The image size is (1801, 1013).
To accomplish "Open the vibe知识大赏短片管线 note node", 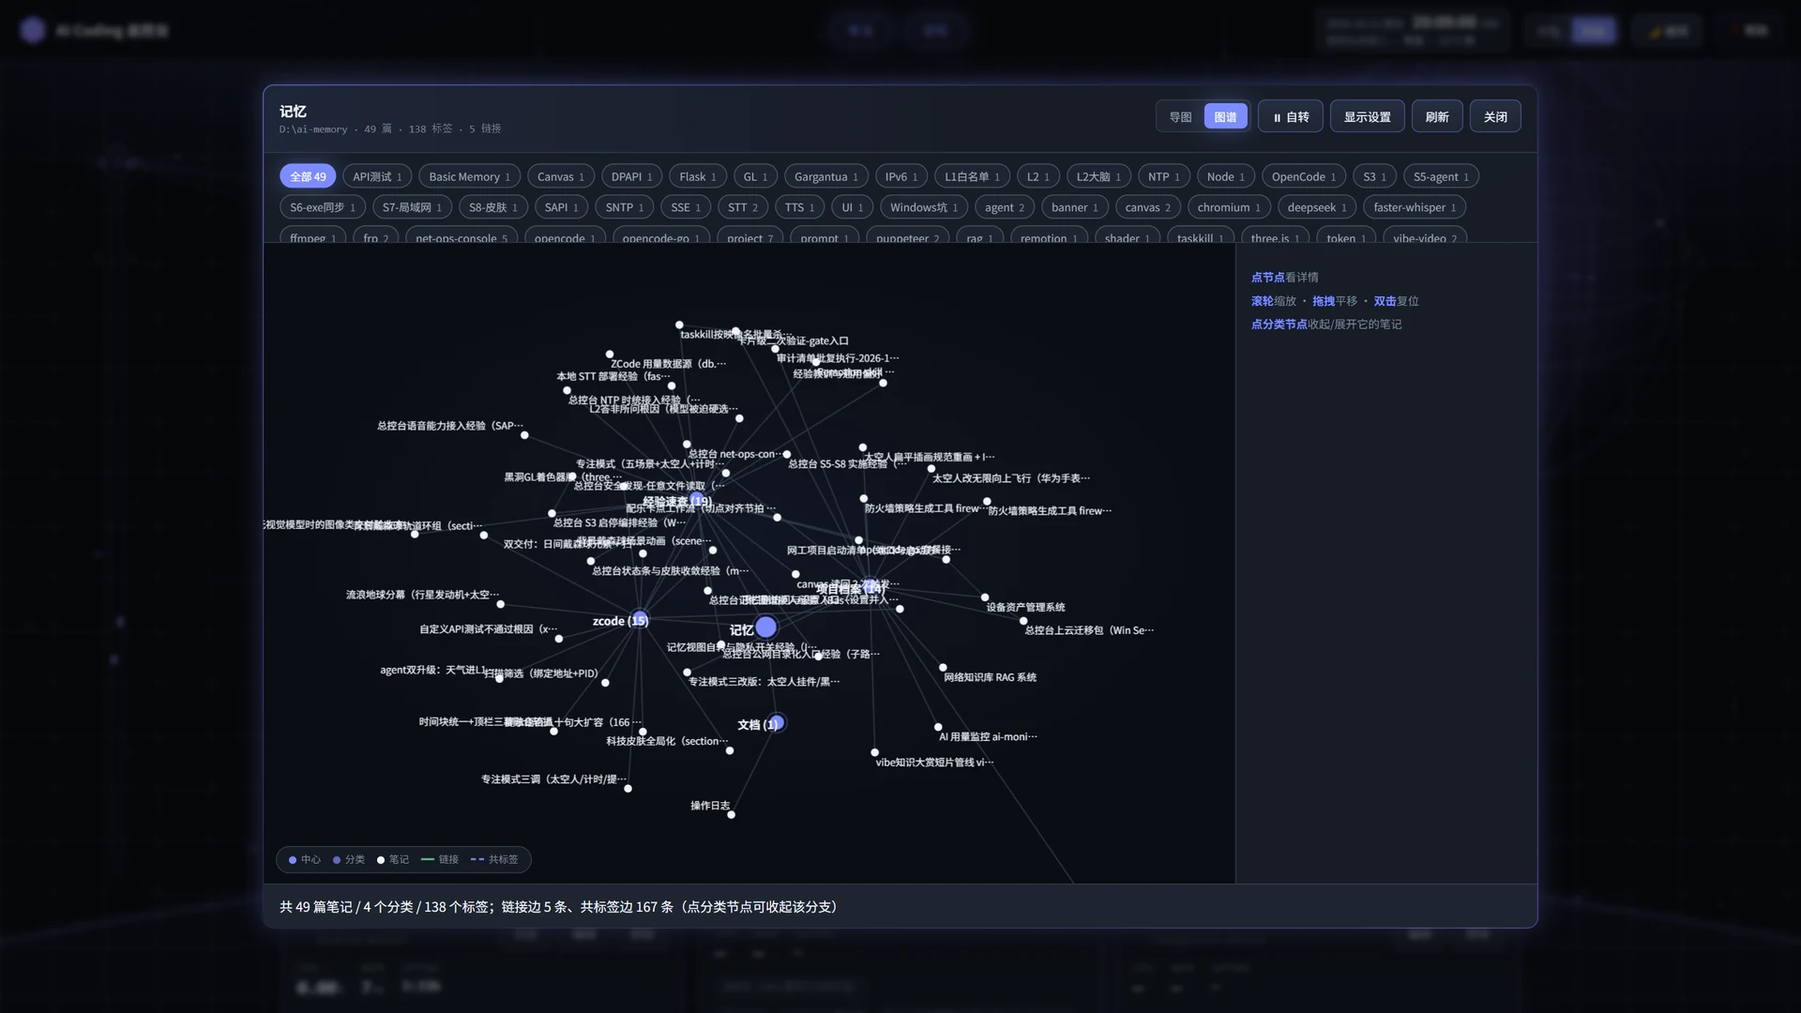I will (875, 752).
